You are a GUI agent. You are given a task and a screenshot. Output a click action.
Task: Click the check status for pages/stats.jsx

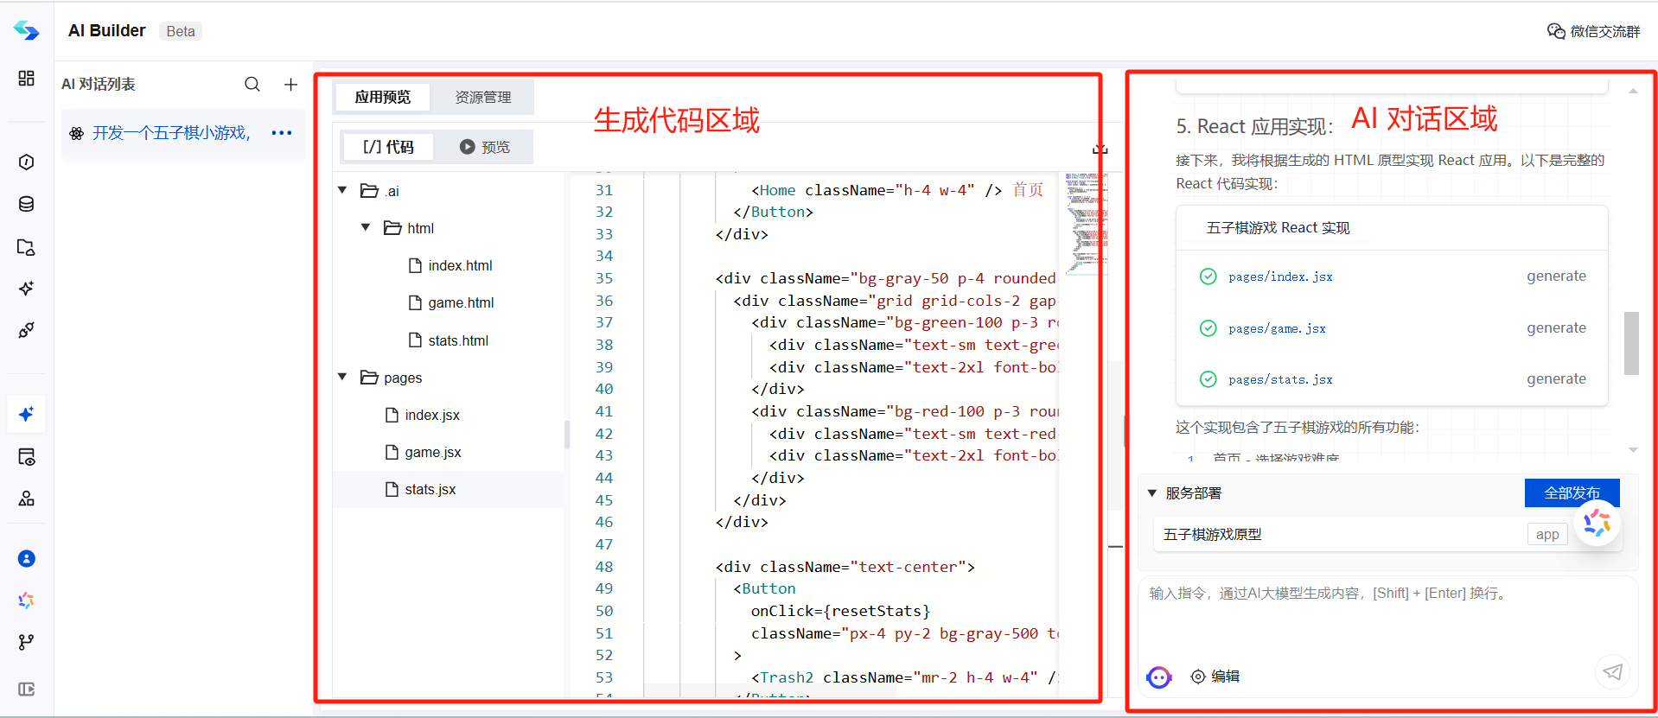click(x=1208, y=379)
